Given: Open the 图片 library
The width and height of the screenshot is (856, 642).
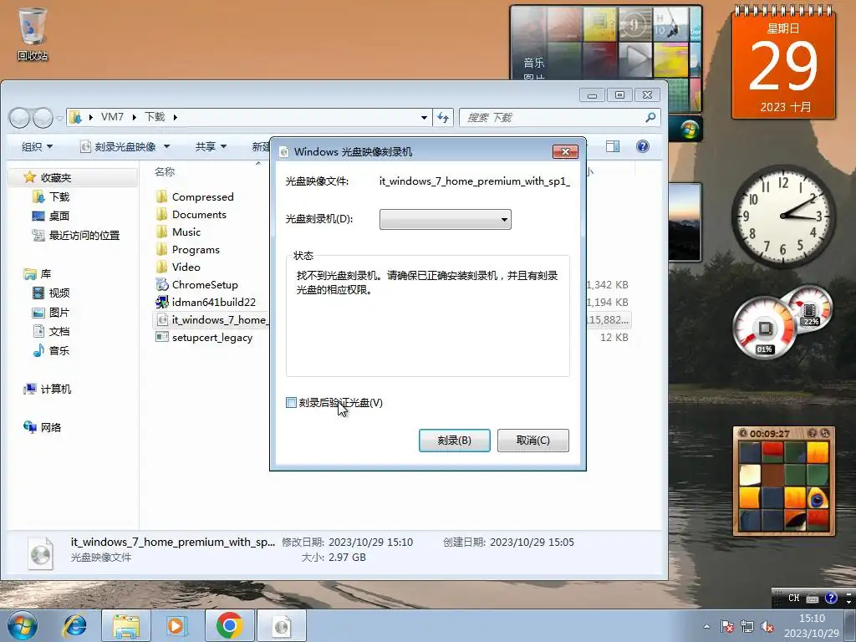Looking at the screenshot, I should click(x=51, y=313).
